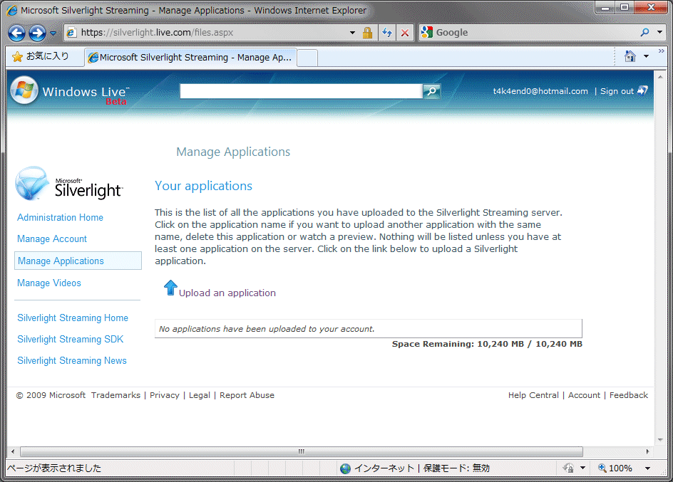Open Silverlight Streaming SDK link
Image resolution: width=673 pixels, height=482 pixels.
pyautogui.click(x=70, y=340)
